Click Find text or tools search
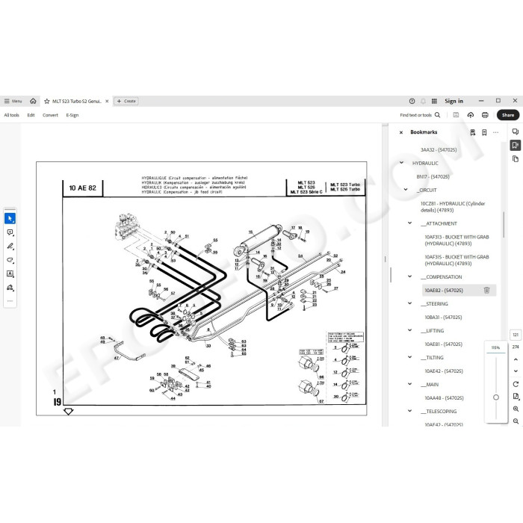Screen dimensions: 523x523 click(420, 115)
